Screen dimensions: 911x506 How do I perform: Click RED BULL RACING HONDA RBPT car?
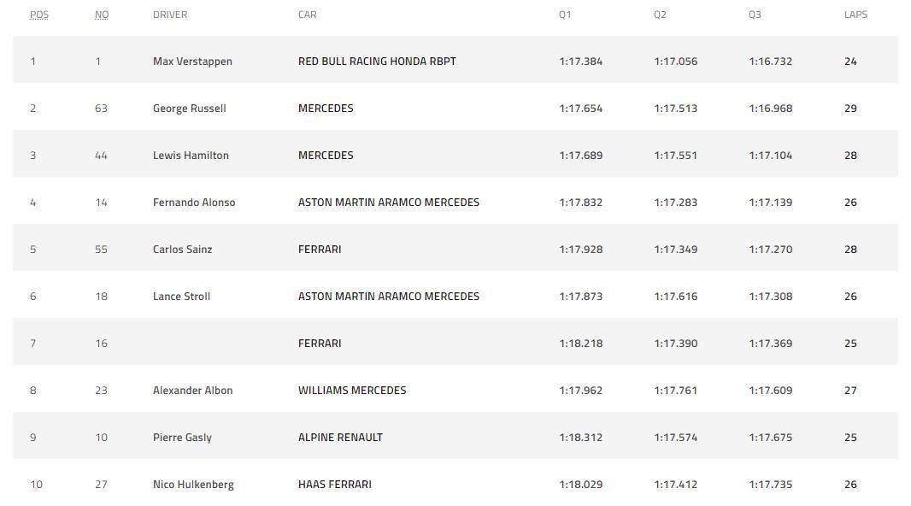377,62
